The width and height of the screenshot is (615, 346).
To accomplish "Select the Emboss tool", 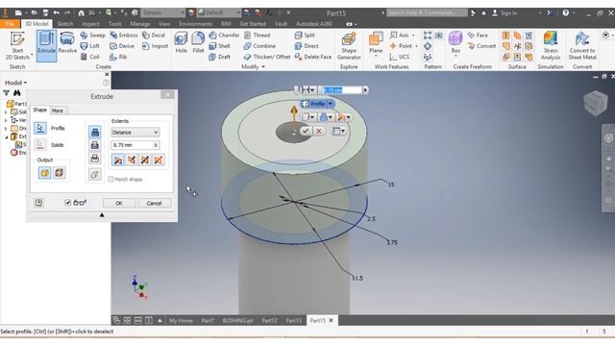I will click(x=124, y=36).
